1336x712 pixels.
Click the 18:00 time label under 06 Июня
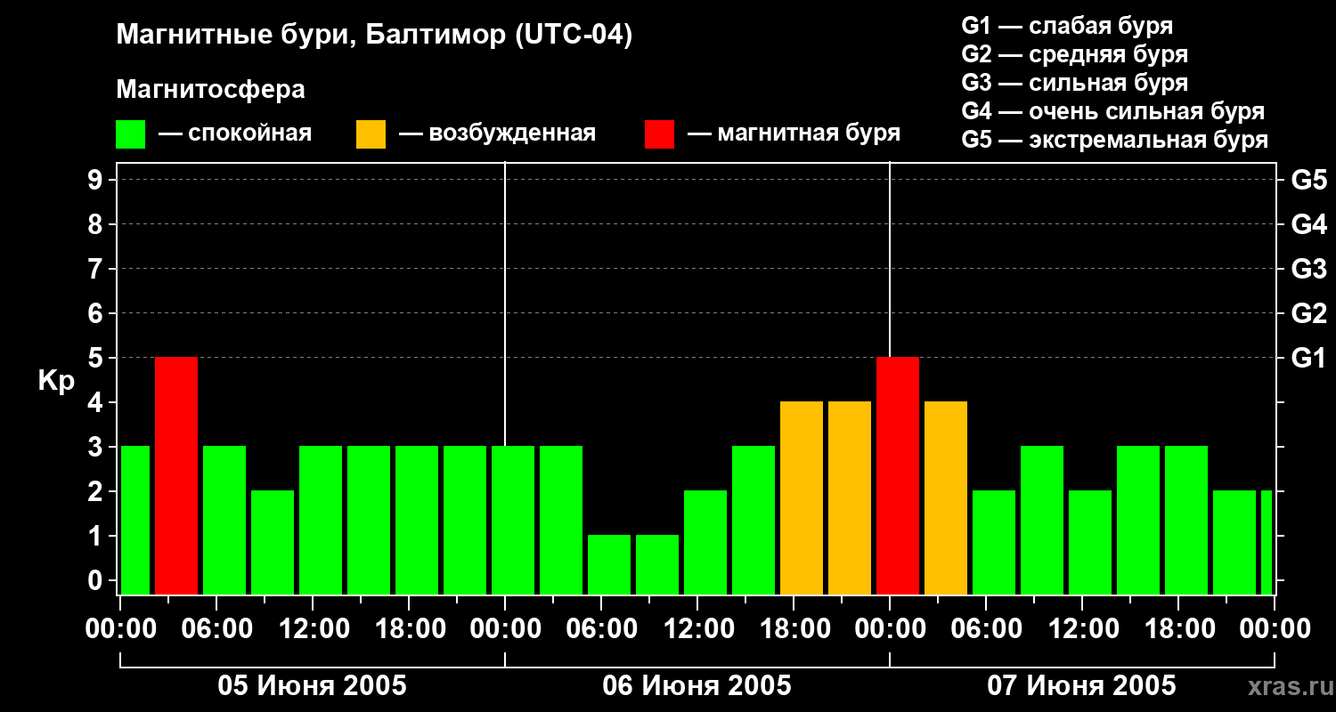coord(794,629)
